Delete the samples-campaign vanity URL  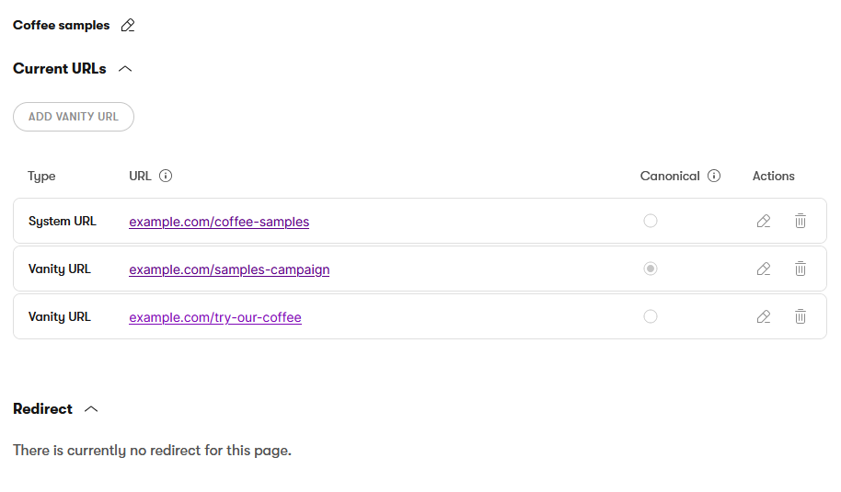click(x=801, y=269)
